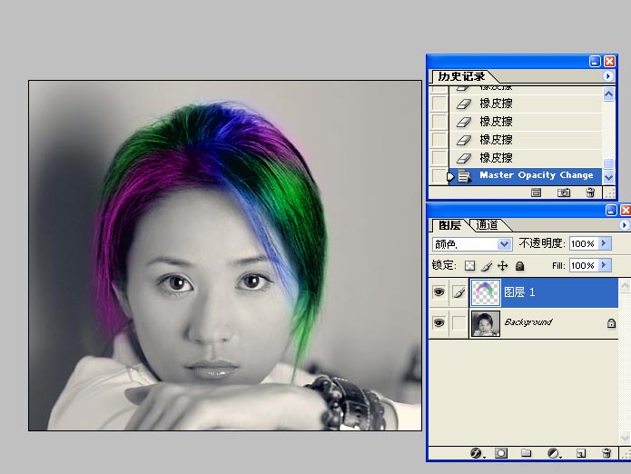Click the 不透明度 100% value field
The width and height of the screenshot is (631, 474).
coord(583,243)
